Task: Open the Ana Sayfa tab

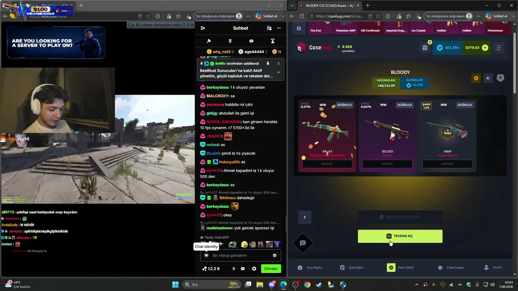Action: pyautogui.click(x=310, y=268)
